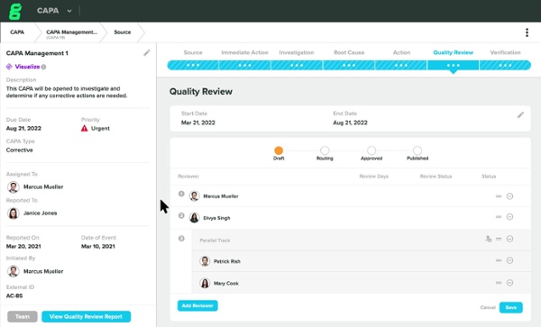Remove reviewer Divya Singh with minus icon

click(509, 217)
